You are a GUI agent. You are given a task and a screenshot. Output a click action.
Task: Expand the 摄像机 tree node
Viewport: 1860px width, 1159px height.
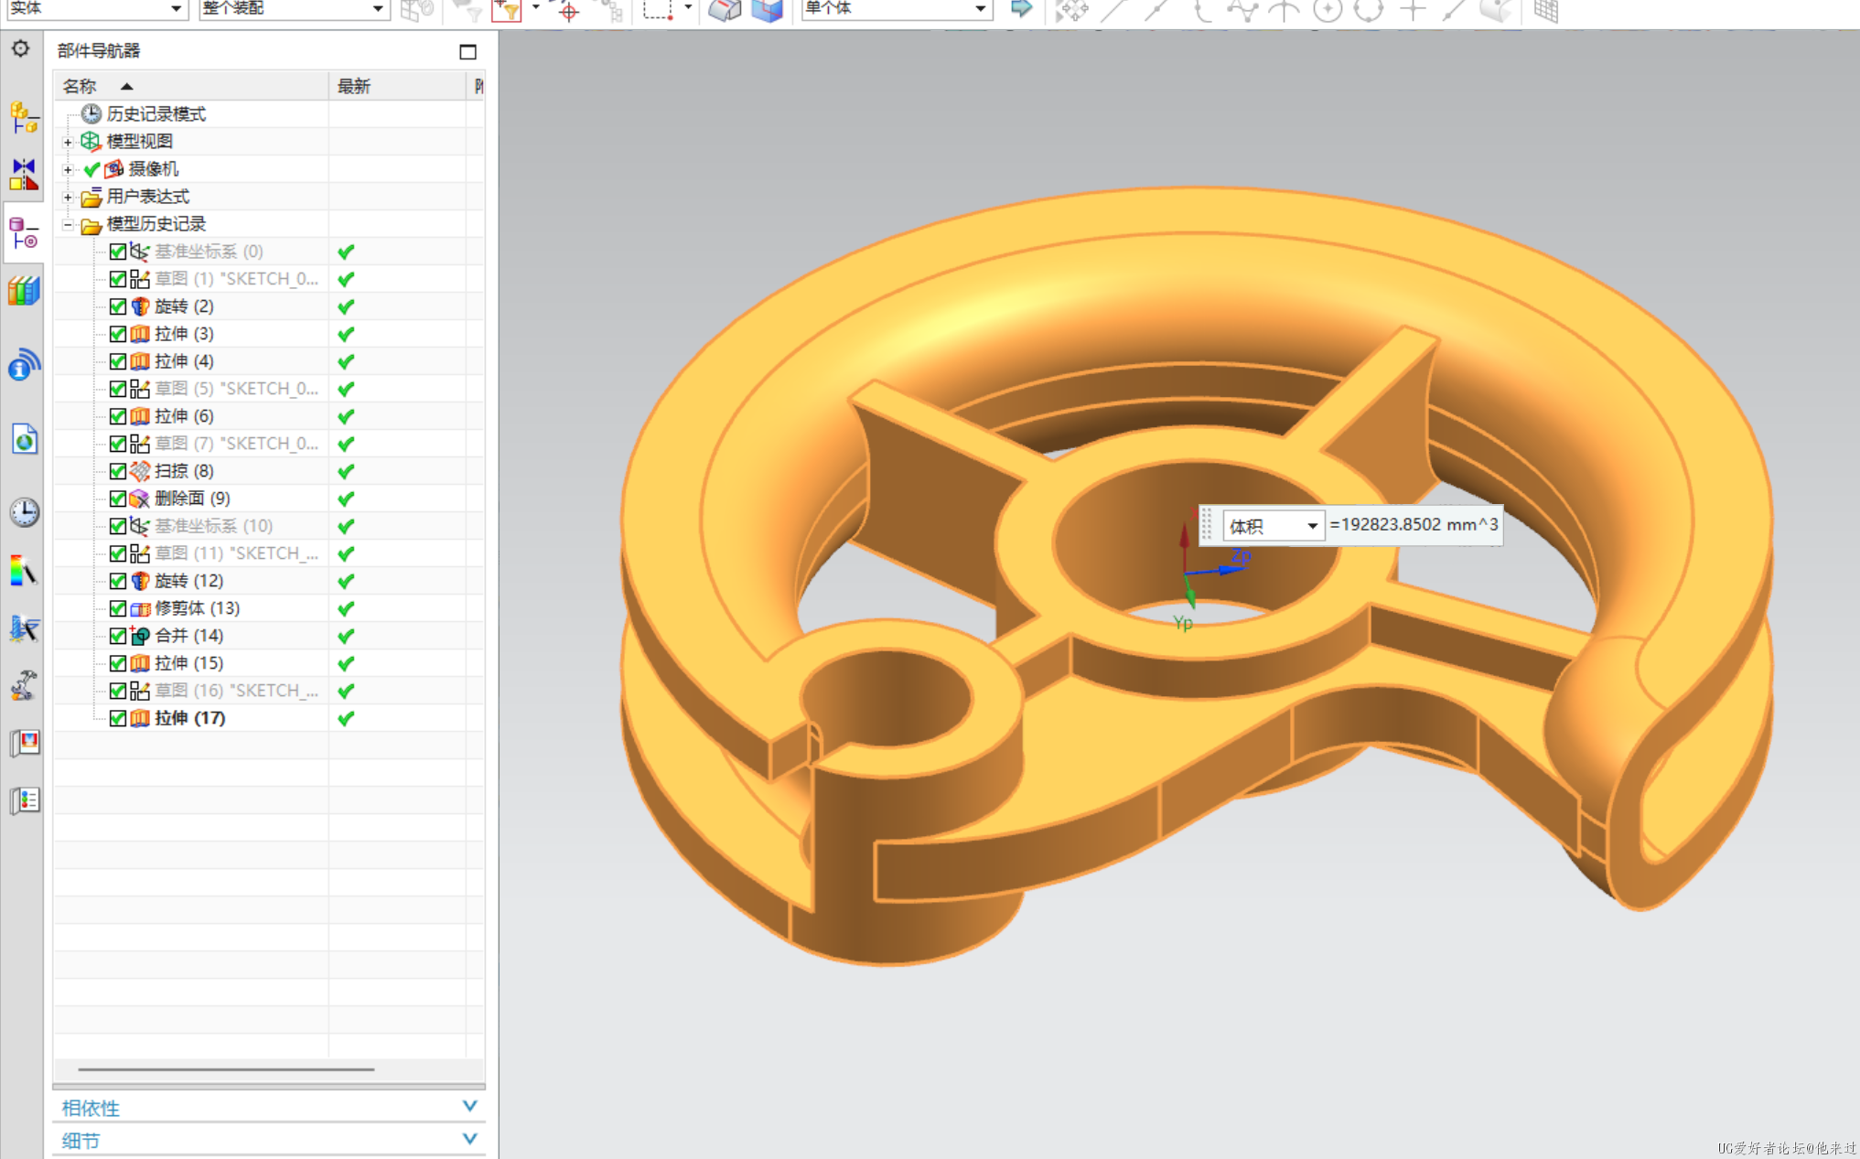pos(68,169)
